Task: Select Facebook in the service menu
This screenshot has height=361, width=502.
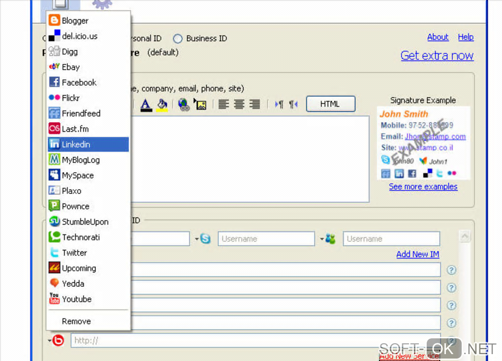Action: coord(88,82)
